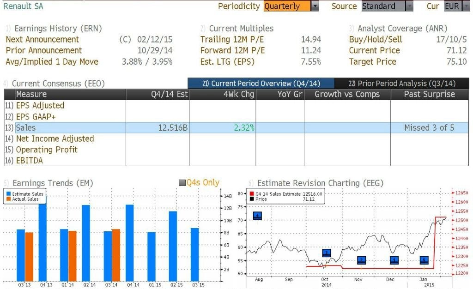This screenshot has height=289, width=473.
Task: Select the EBITDA row
Action: click(236, 161)
